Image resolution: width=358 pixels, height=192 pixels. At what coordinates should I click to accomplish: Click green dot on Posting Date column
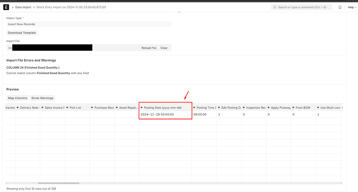(142, 108)
